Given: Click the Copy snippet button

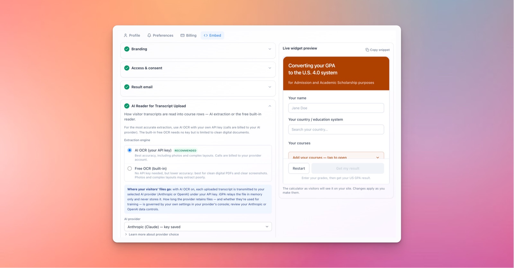Looking at the screenshot, I should pyautogui.click(x=377, y=50).
